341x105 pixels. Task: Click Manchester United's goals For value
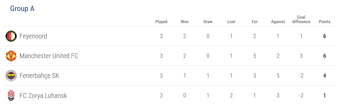pyautogui.click(x=254, y=56)
